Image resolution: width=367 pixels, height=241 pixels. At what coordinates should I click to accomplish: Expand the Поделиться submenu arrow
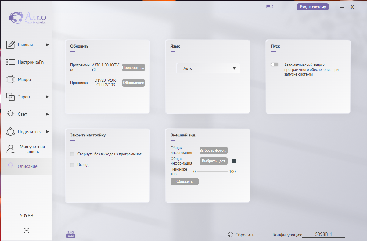(47, 132)
